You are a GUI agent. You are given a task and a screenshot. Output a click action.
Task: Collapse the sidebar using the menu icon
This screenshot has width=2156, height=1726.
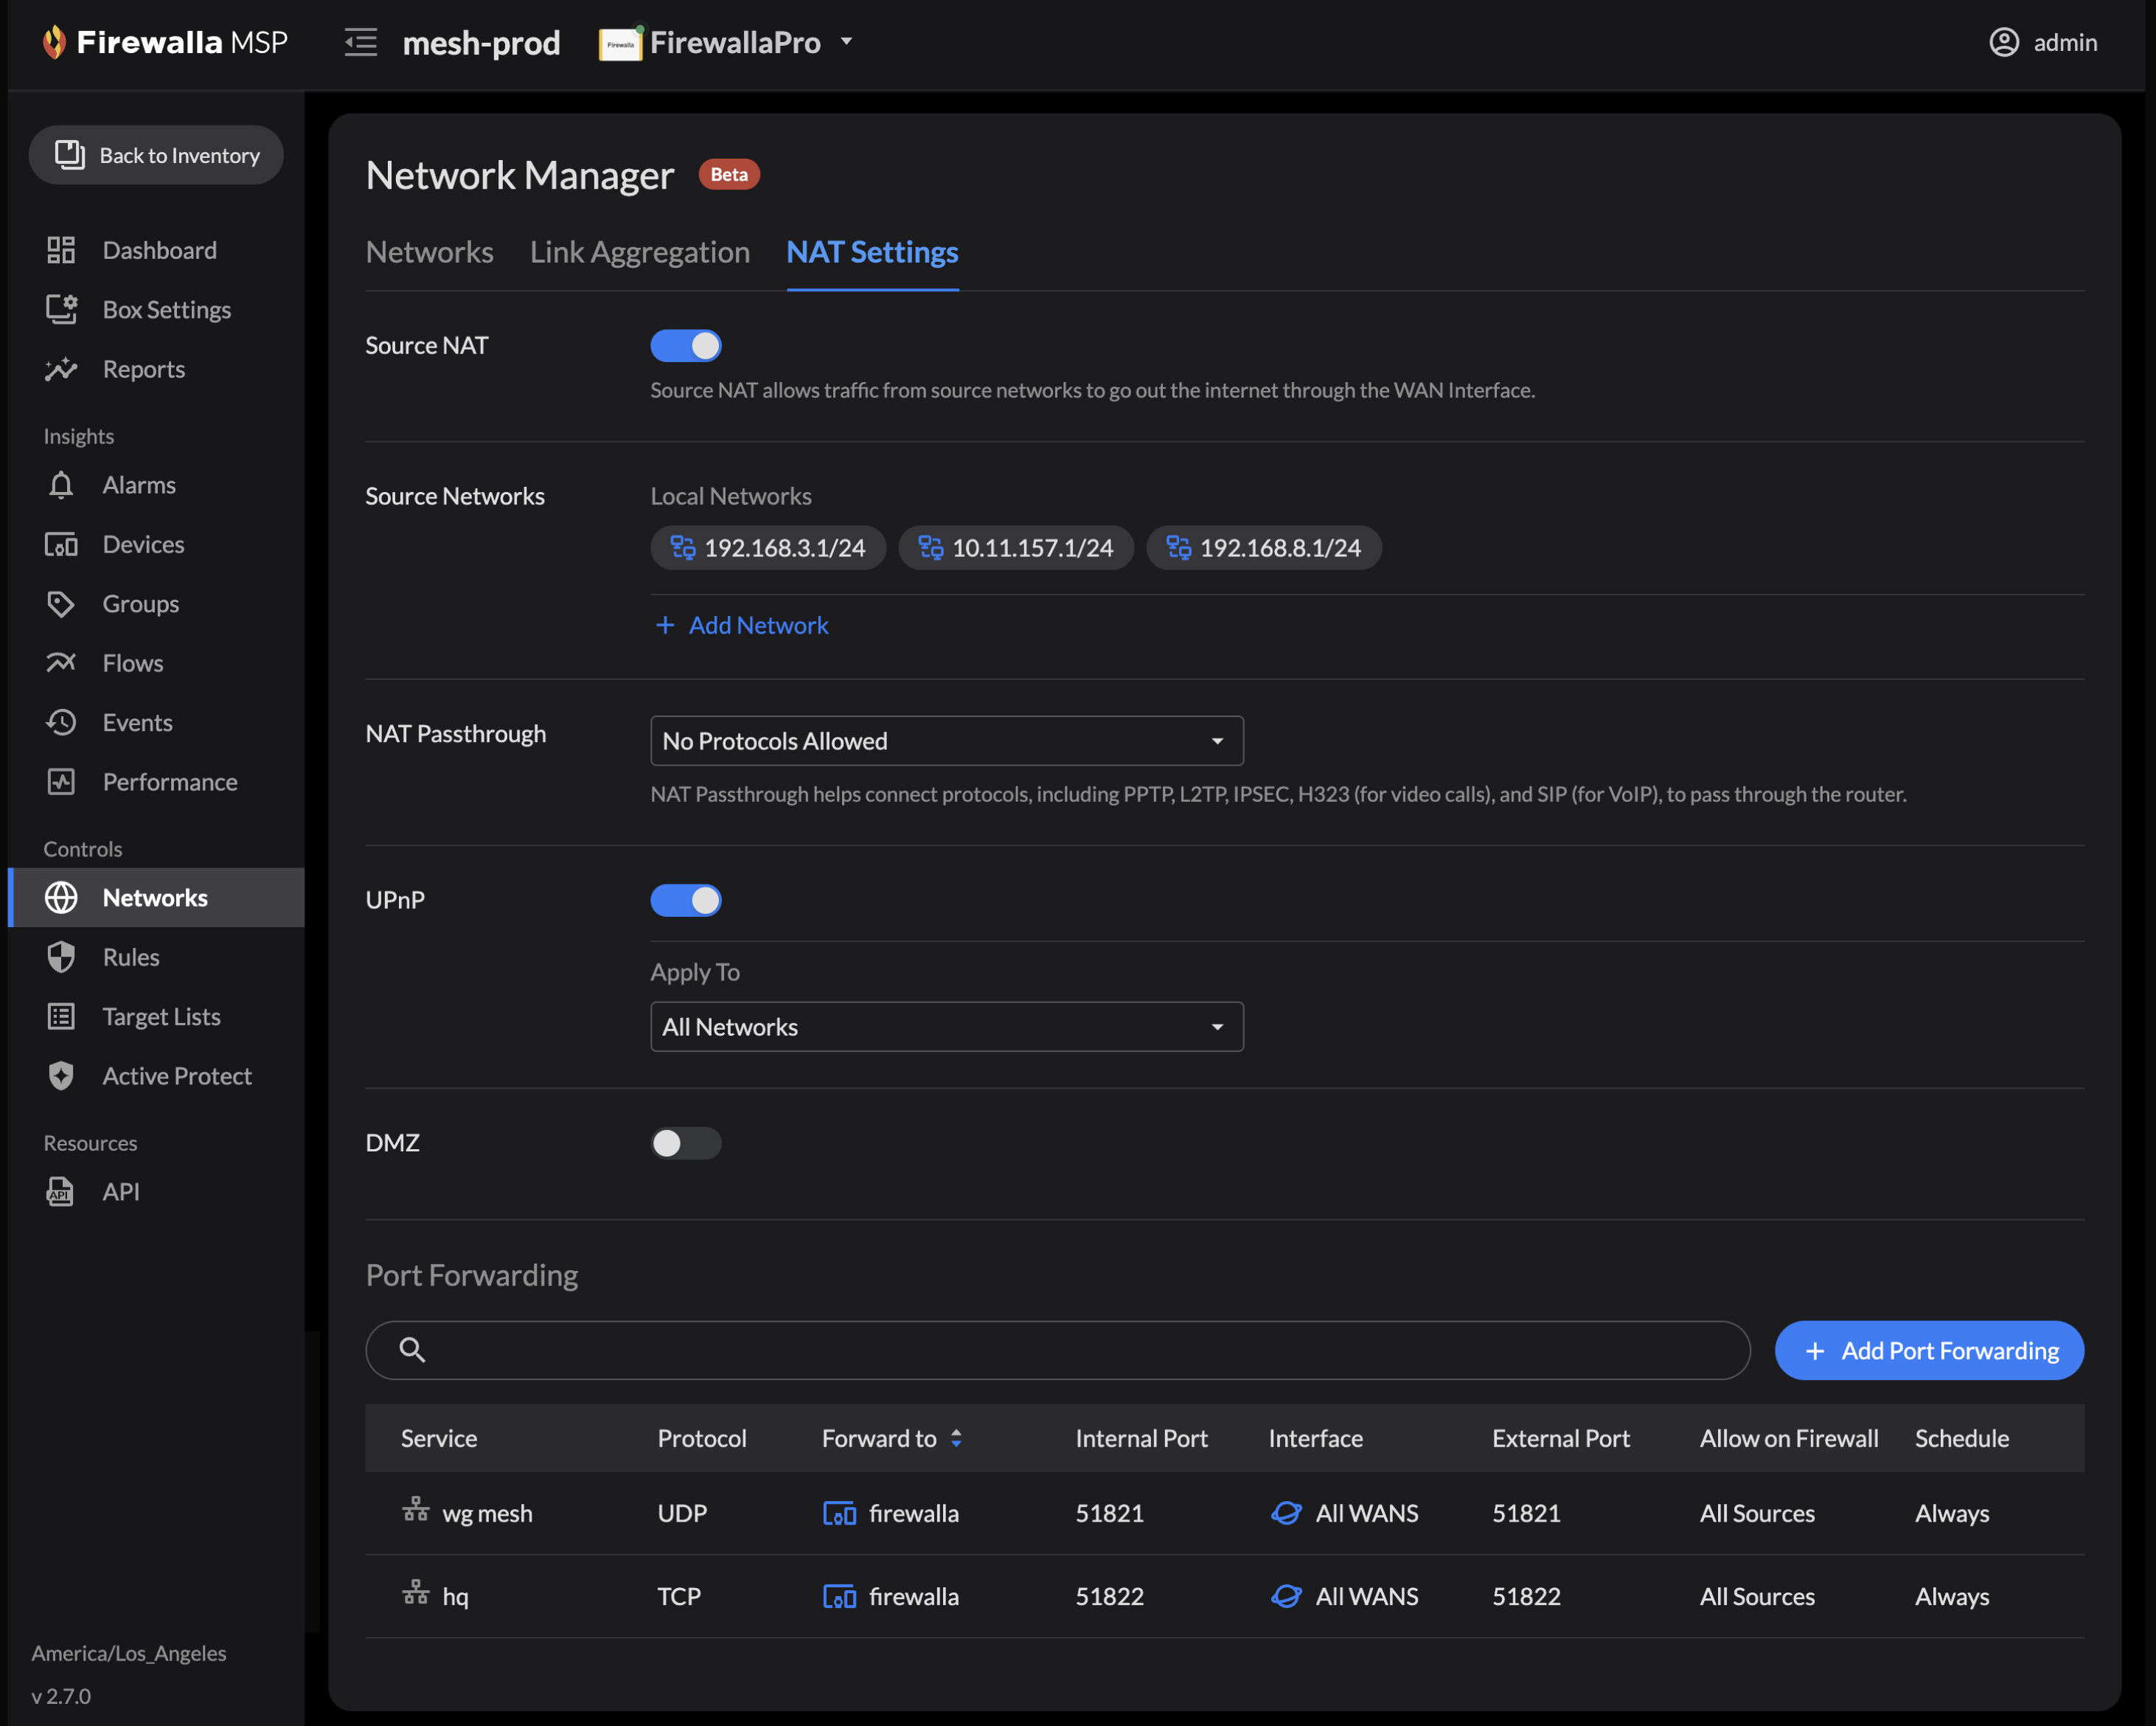click(361, 42)
